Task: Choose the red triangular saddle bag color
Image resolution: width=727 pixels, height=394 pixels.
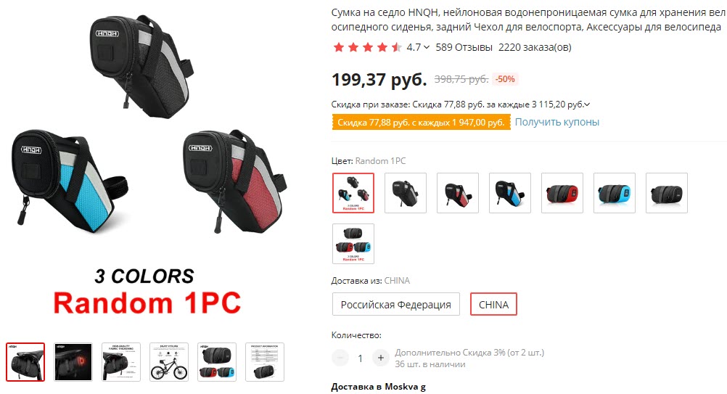Action: point(458,193)
